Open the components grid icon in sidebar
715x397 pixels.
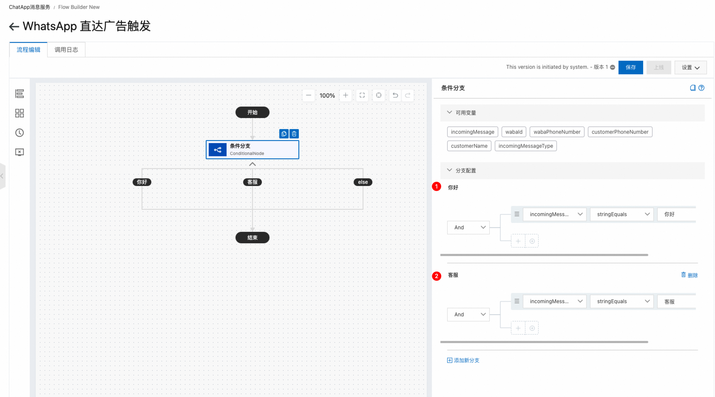coord(20,113)
